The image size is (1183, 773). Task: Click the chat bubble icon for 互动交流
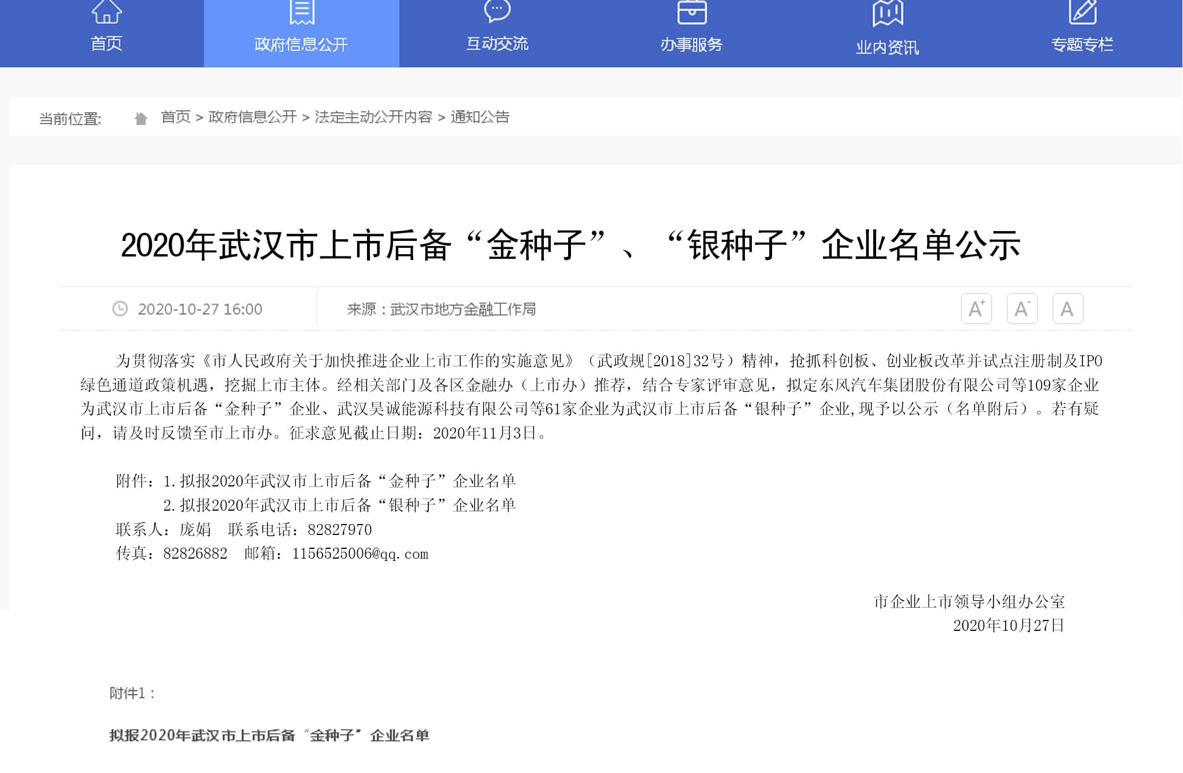496,12
